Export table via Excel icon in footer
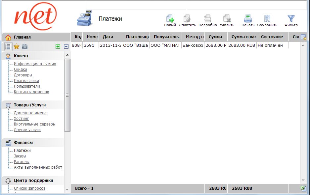This screenshot has width=310, height=195. pyautogui.click(x=303, y=188)
